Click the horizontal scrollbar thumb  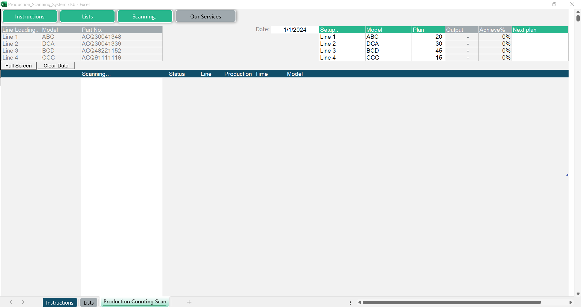pos(452,302)
